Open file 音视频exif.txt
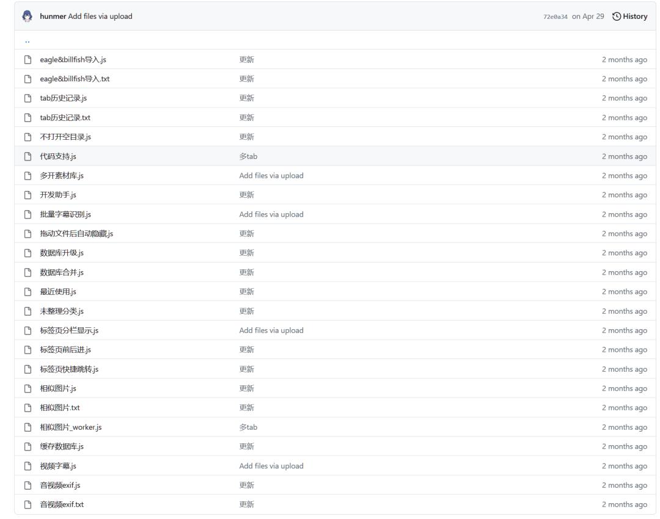Image resolution: width=660 pixels, height=519 pixels. [62, 505]
